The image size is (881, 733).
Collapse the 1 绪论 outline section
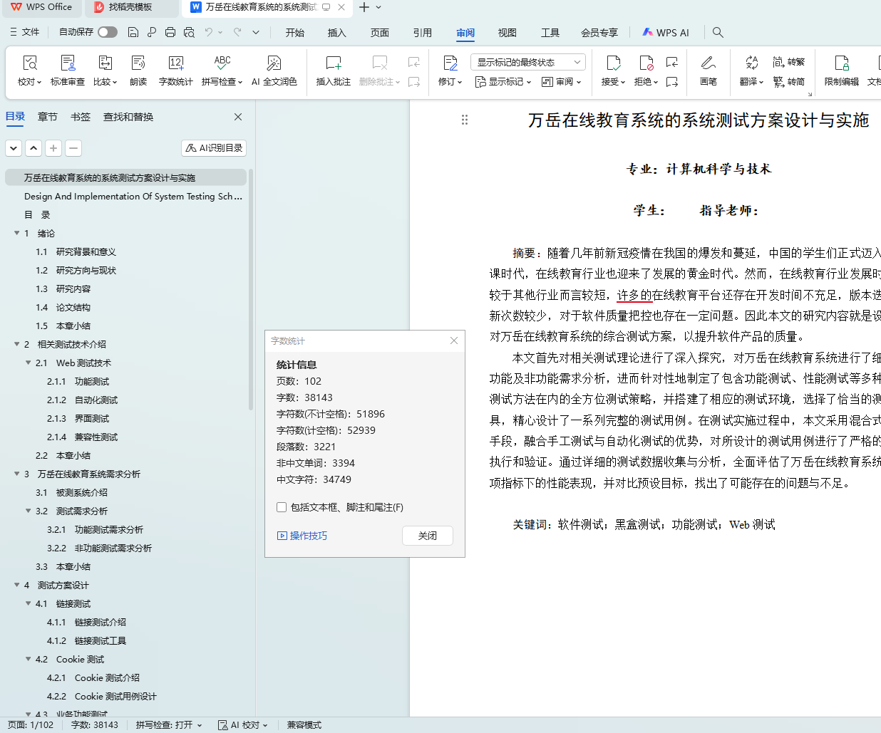(17, 233)
